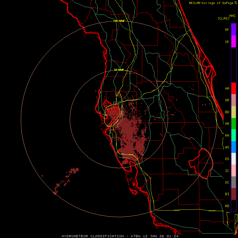Click the HYDROMETEOR CLASSIFICATION title text
The image size is (238, 238).
(x=93, y=236)
